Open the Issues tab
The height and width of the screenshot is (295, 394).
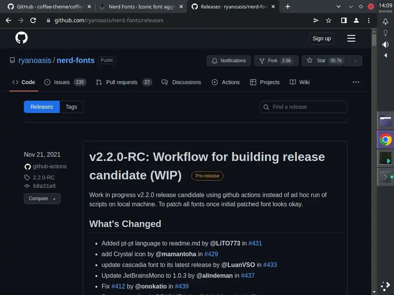pos(65,82)
